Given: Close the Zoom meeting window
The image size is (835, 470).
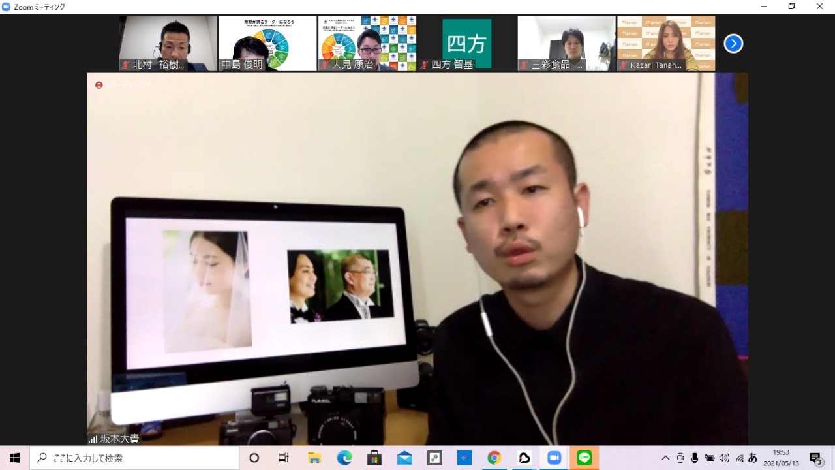Looking at the screenshot, I should pyautogui.click(x=820, y=7).
